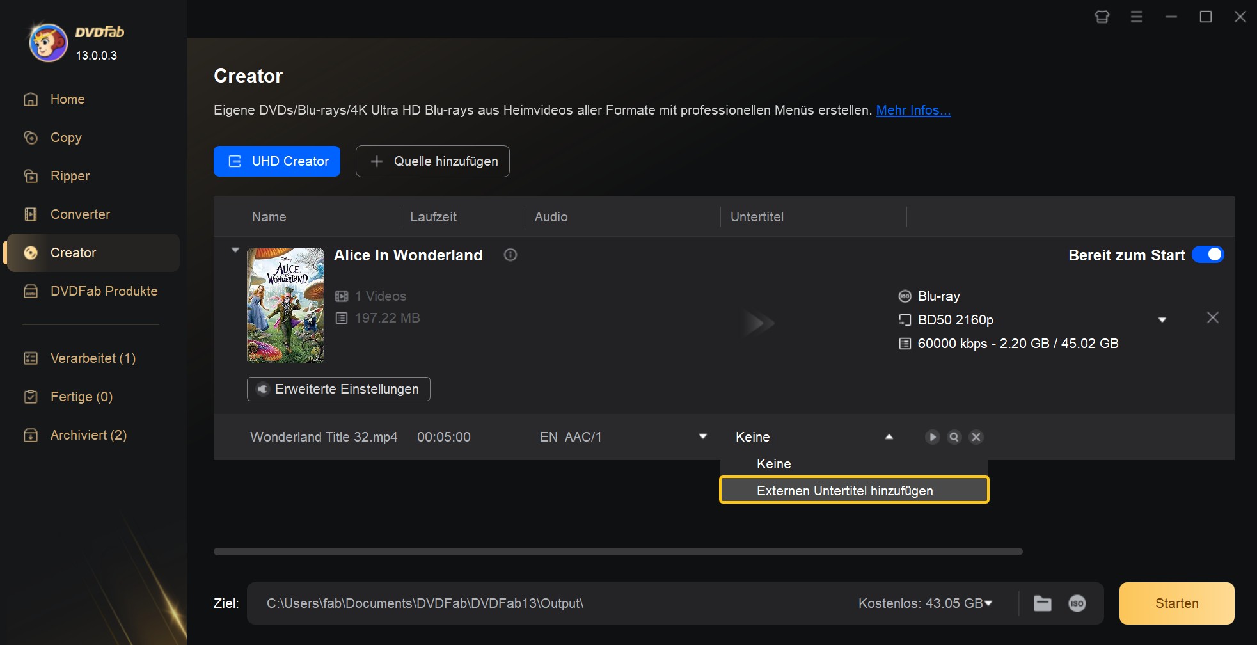This screenshot has width=1257, height=645.
Task: Click the 00:05:00 duration value
Action: click(x=444, y=437)
